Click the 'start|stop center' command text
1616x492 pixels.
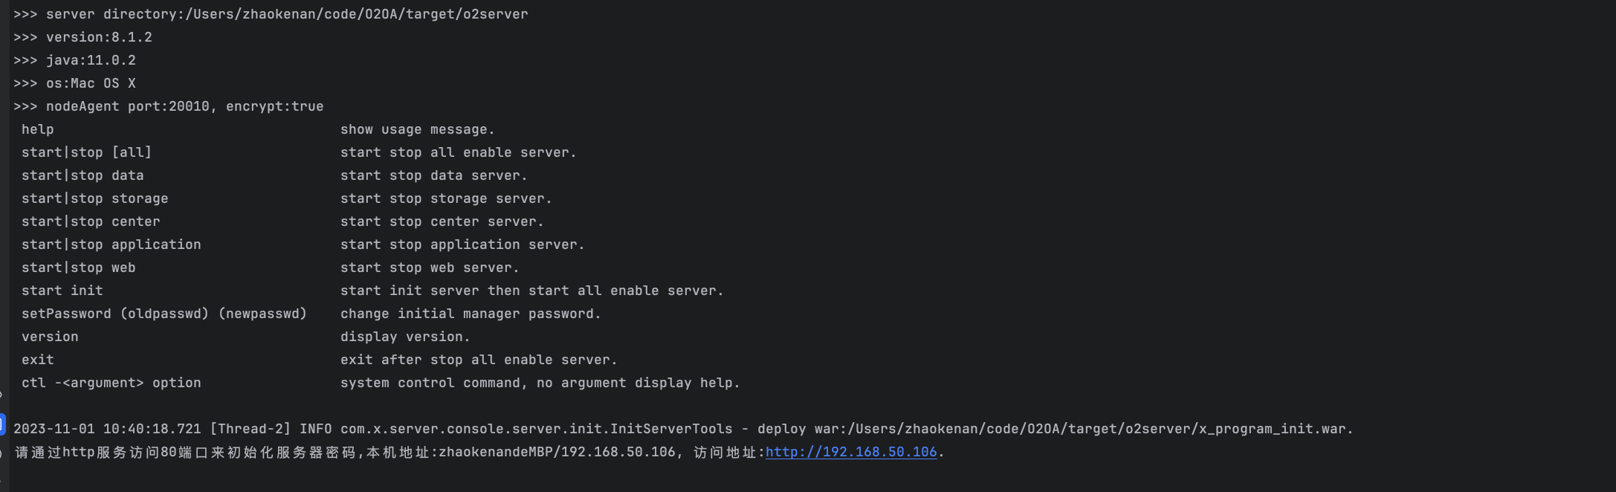tap(91, 221)
